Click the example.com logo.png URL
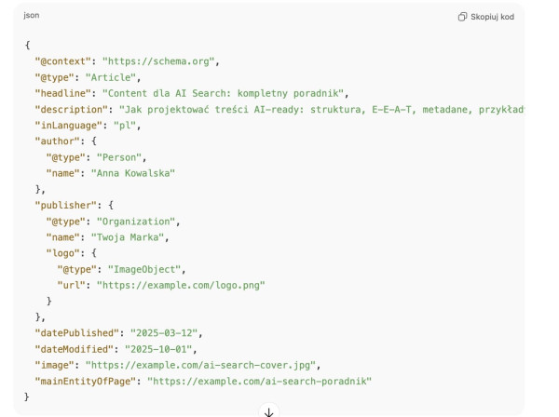Viewport: 559px width, 417px height. pos(182,285)
